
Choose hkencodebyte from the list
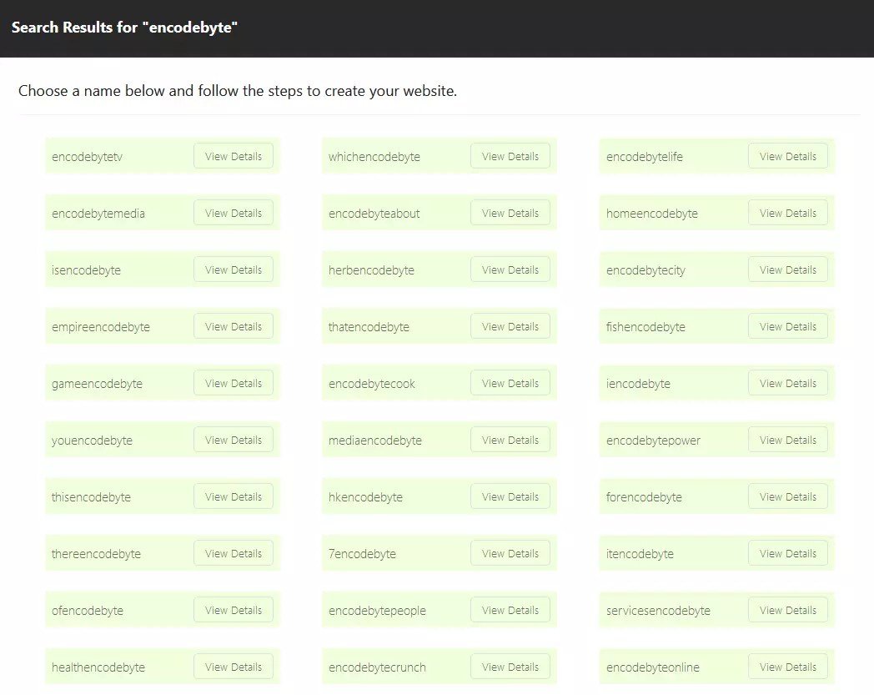pyautogui.click(x=365, y=497)
